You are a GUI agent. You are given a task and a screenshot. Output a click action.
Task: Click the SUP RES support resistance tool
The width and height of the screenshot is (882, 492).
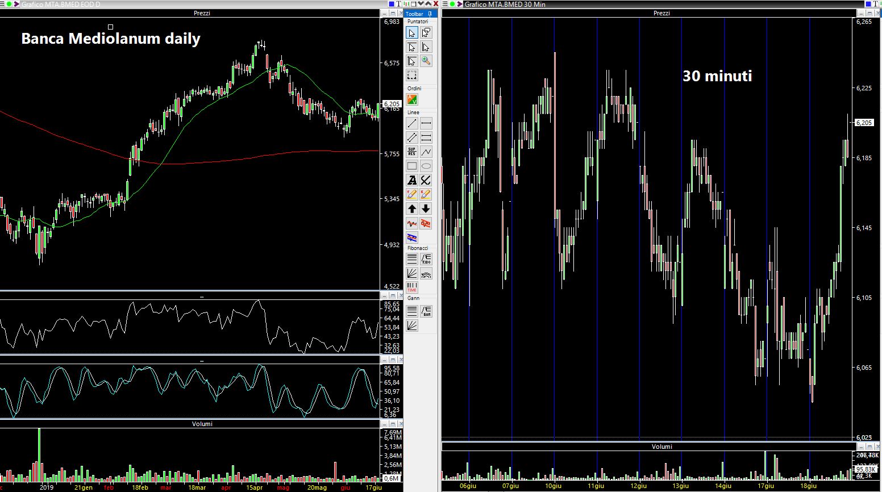pos(412,152)
